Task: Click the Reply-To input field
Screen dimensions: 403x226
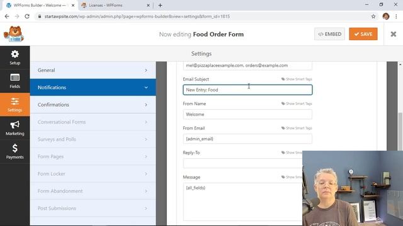Action: pos(242,163)
